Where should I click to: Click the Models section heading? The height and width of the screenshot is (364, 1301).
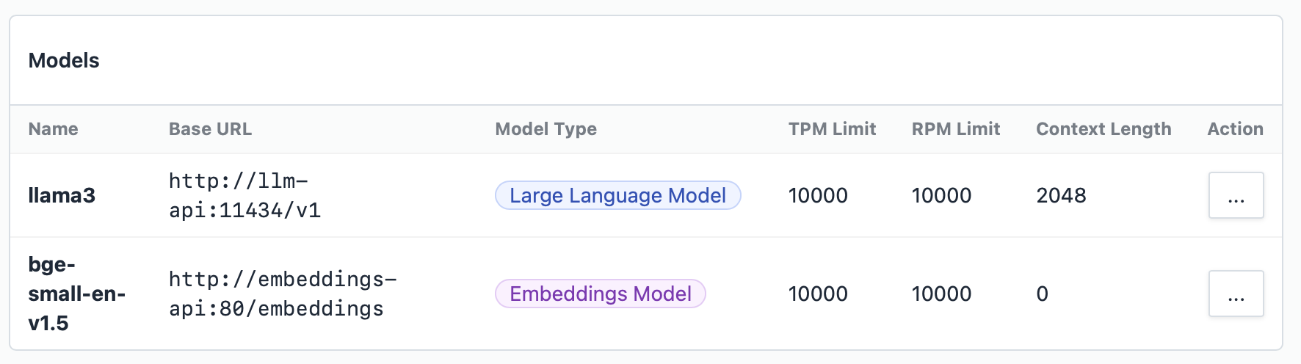pyautogui.click(x=64, y=60)
